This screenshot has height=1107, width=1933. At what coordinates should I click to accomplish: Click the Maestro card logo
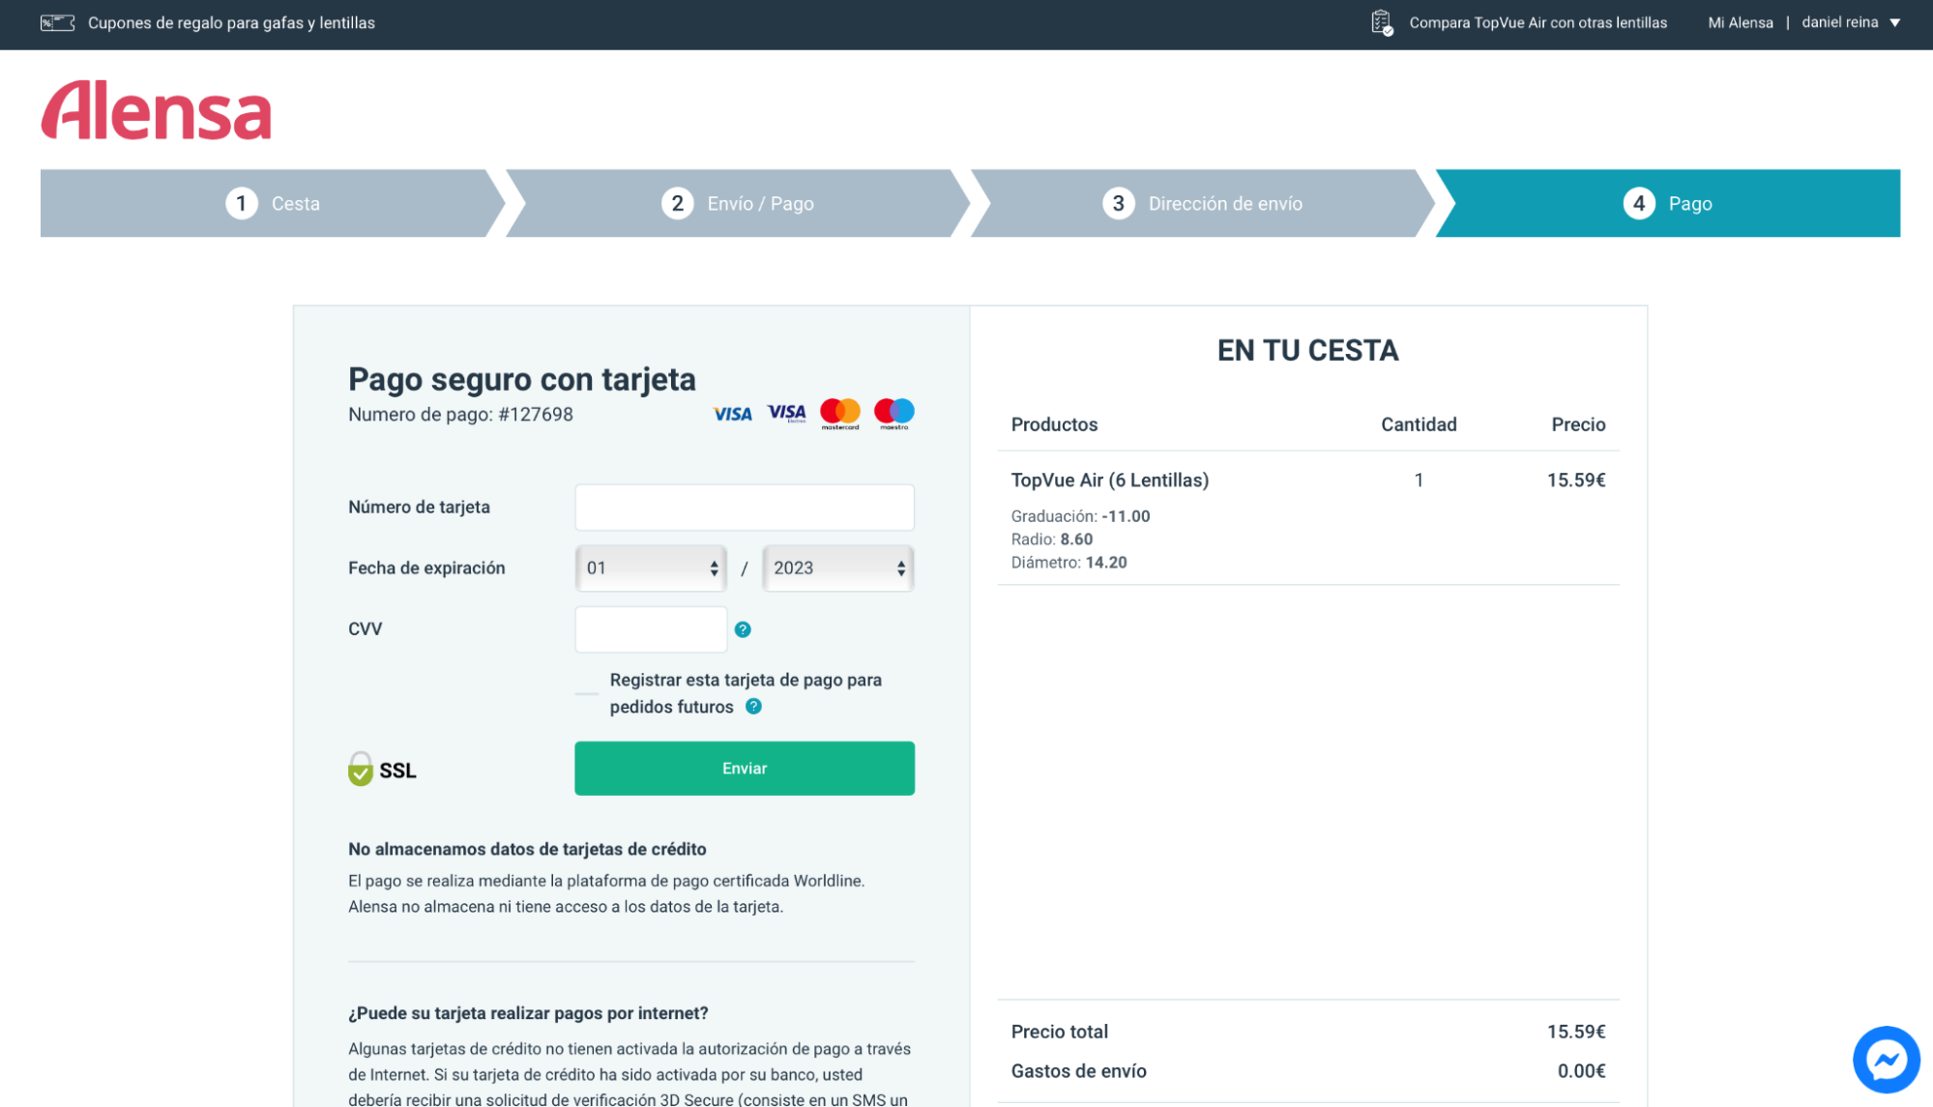(x=893, y=414)
